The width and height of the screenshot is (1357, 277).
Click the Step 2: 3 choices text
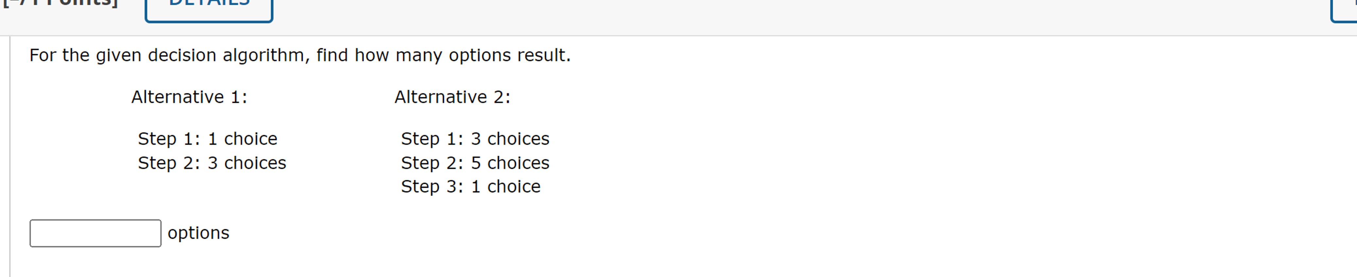coord(212,163)
